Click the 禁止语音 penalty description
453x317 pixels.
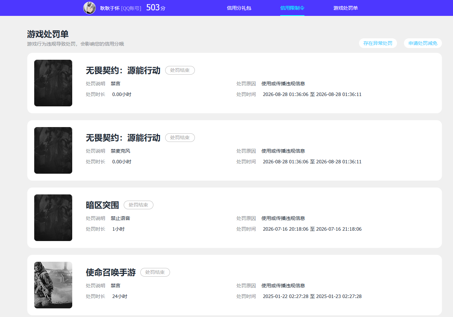click(121, 218)
